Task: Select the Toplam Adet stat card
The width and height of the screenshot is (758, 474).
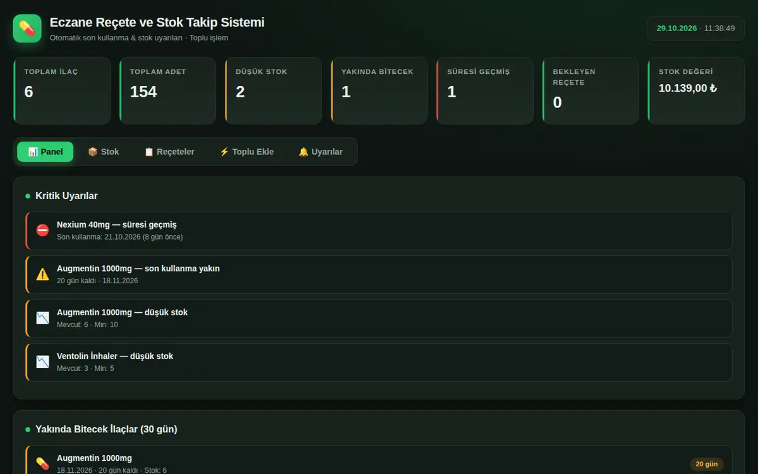Action: tap(167, 91)
